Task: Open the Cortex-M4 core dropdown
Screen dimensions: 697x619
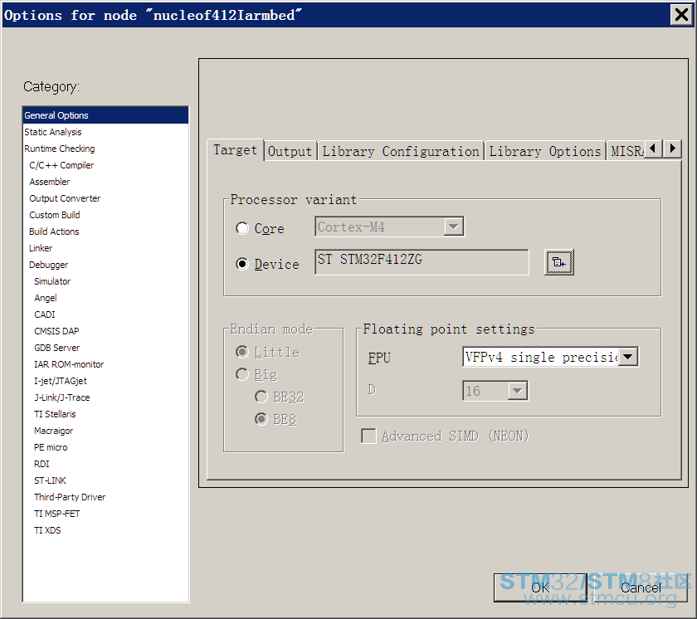Action: click(x=453, y=227)
